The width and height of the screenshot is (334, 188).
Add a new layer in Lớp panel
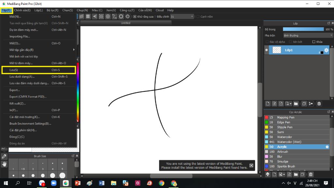point(268,103)
